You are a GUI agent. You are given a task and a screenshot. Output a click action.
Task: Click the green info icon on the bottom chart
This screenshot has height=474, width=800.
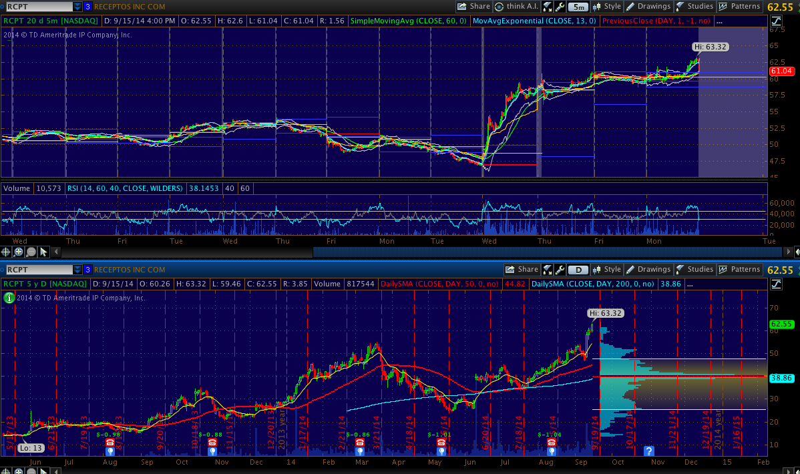click(8, 298)
